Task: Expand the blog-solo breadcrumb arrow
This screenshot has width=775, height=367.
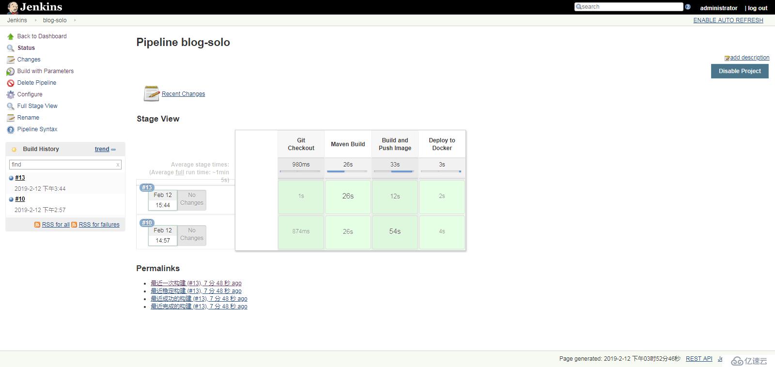Action: coord(75,20)
